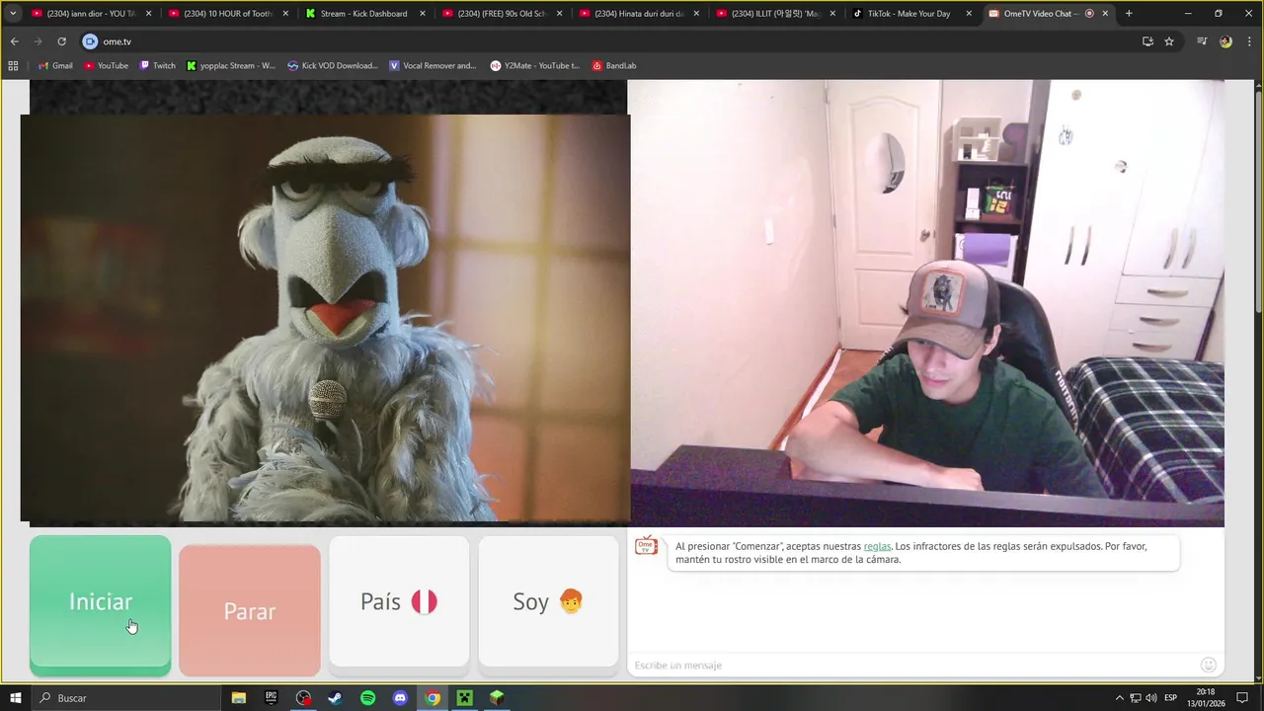Open the Chrome three-dot menu
The image size is (1264, 711).
1249,41
